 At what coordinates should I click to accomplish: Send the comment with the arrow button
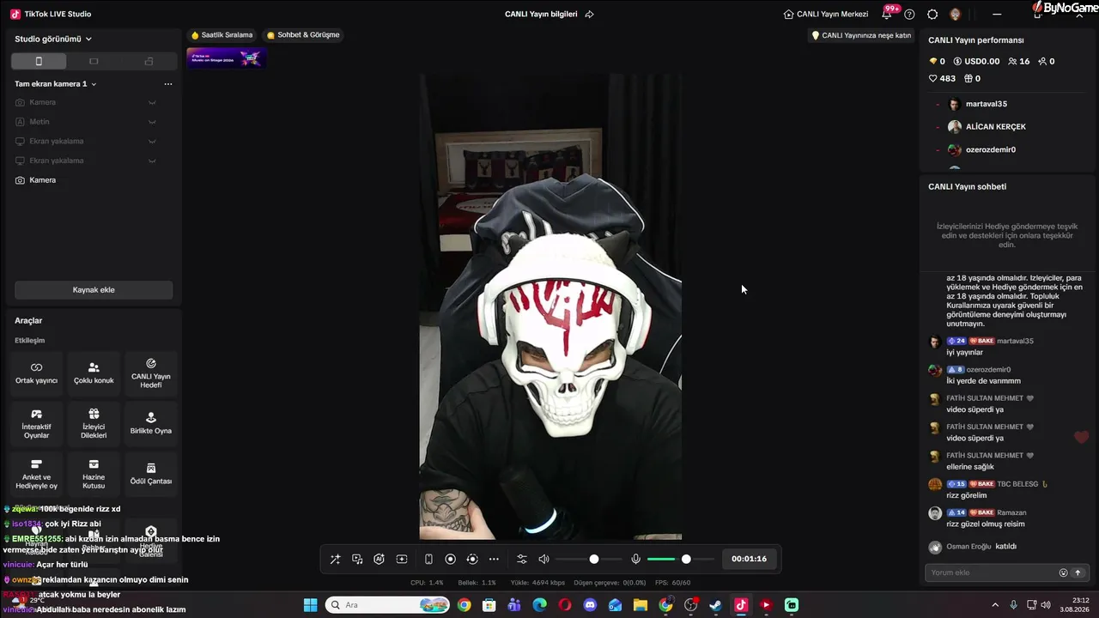(x=1078, y=573)
